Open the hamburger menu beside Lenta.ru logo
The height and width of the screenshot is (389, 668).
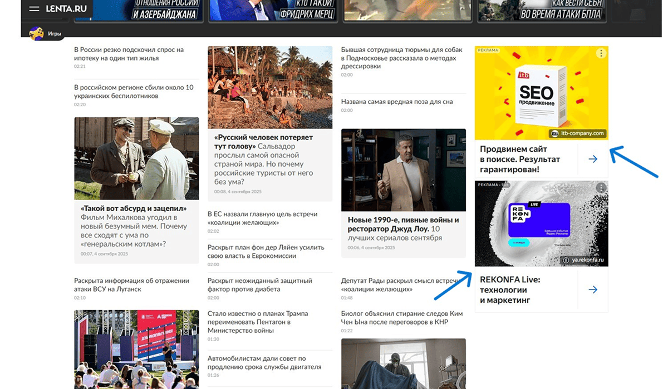click(x=34, y=9)
